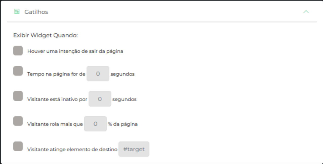Collapse the Gatilhos section using the chevron
Image resolution: width=323 pixels, height=164 pixels.
point(306,11)
